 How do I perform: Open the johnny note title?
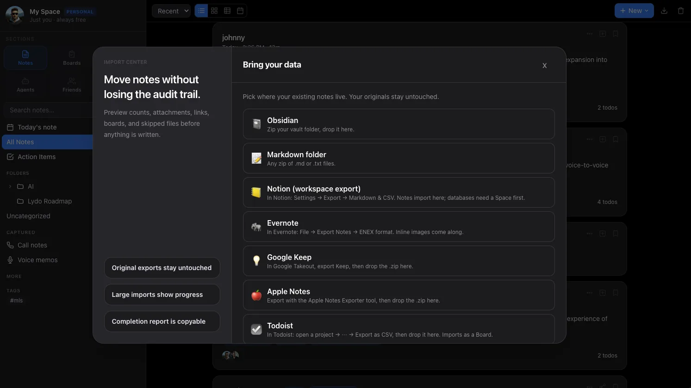pos(233,37)
